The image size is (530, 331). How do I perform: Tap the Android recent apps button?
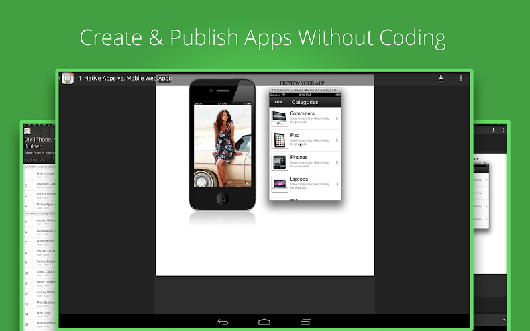click(306, 322)
